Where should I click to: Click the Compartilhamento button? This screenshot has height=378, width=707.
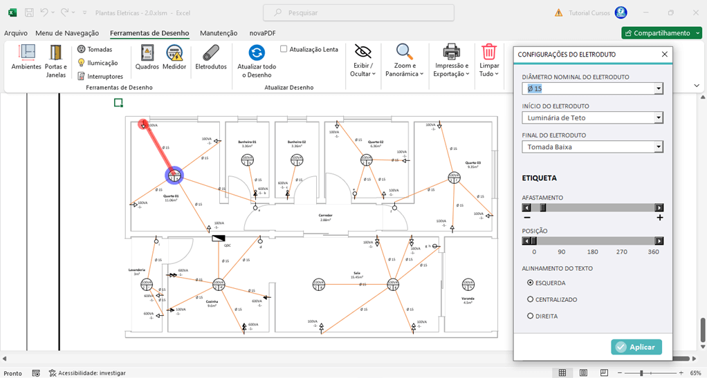coord(661,33)
